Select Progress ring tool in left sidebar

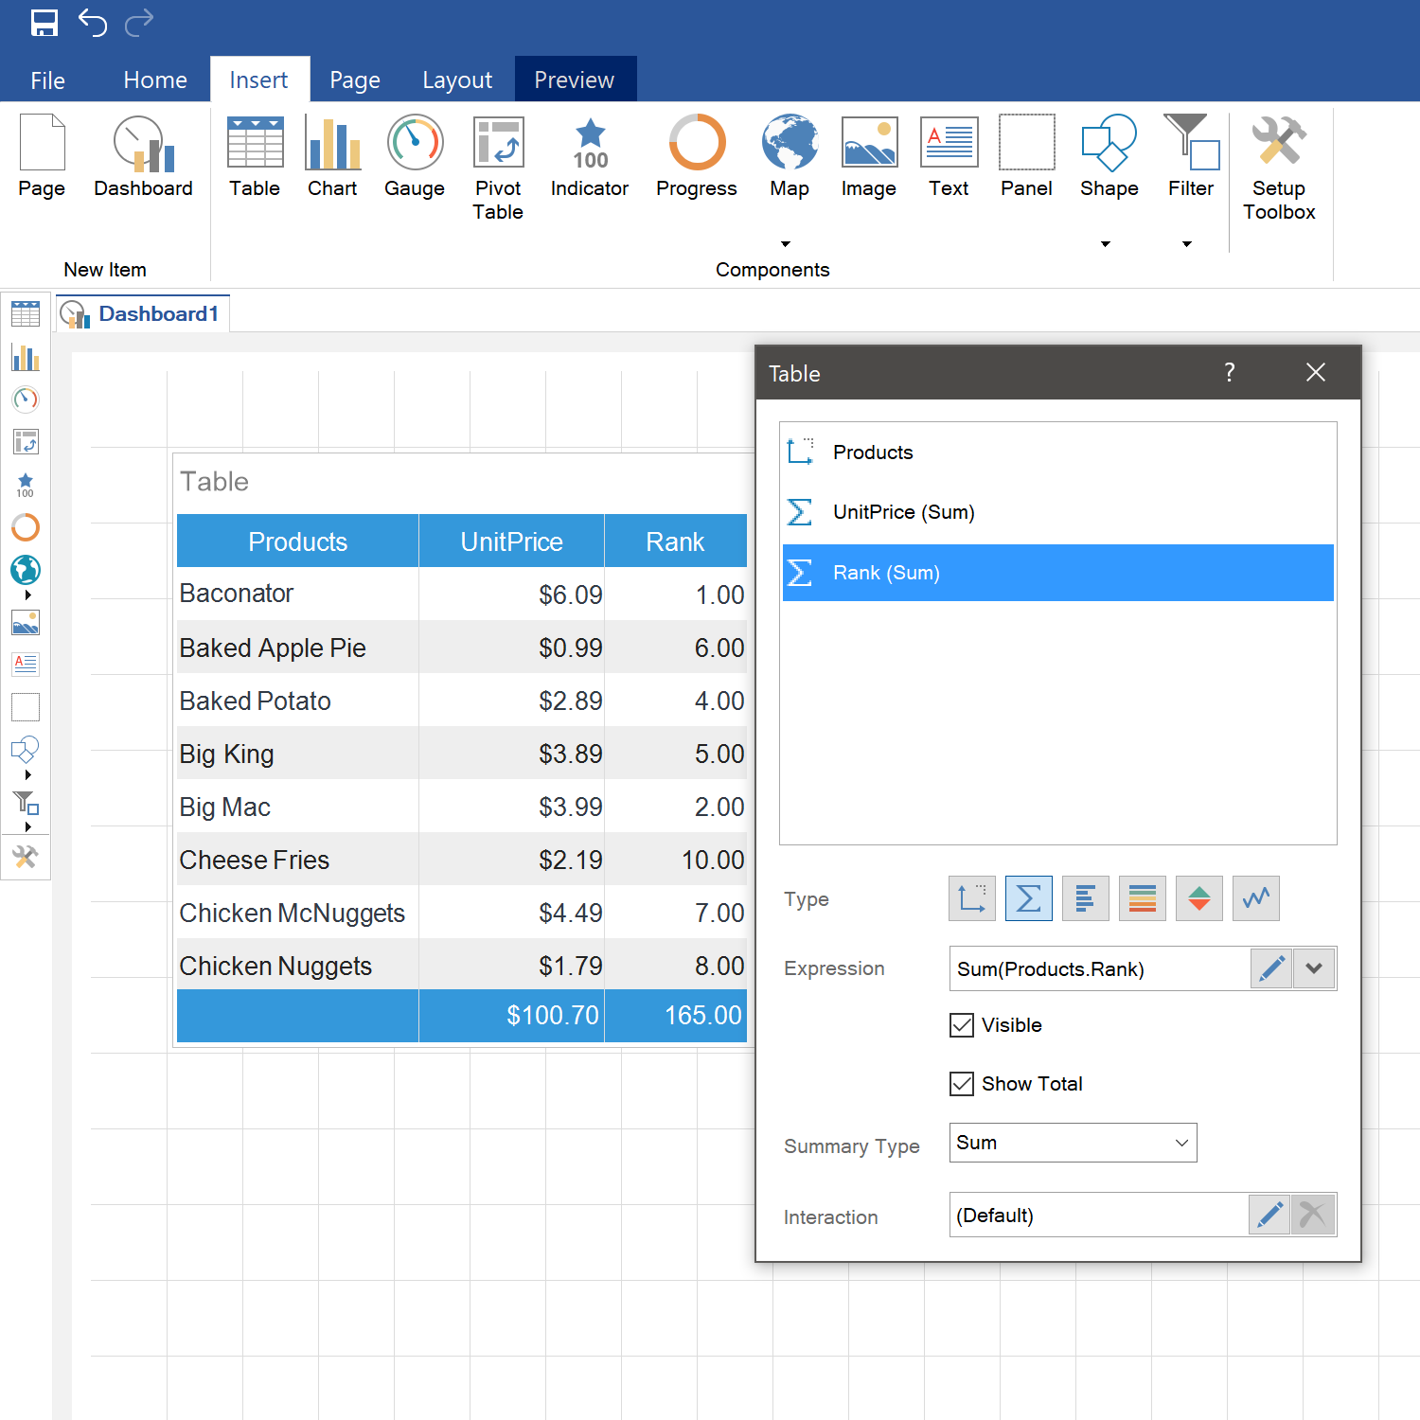(x=26, y=527)
